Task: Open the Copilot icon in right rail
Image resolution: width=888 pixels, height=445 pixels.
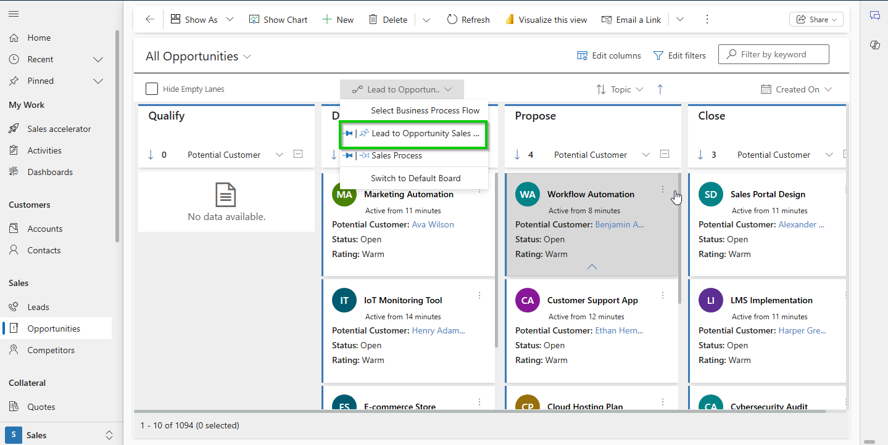Action: tap(874, 45)
